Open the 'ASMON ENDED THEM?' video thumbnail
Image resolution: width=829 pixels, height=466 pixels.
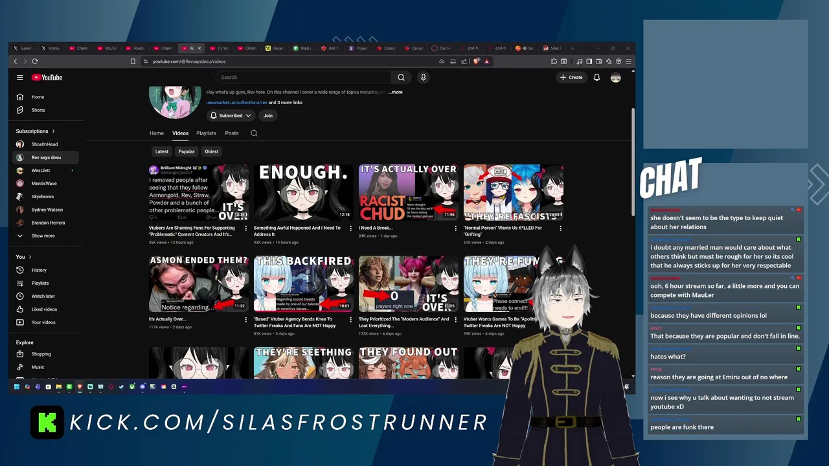pos(198,284)
